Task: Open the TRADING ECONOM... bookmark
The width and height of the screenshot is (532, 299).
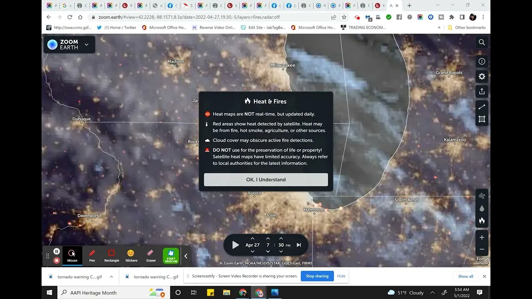Action: pos(363,27)
